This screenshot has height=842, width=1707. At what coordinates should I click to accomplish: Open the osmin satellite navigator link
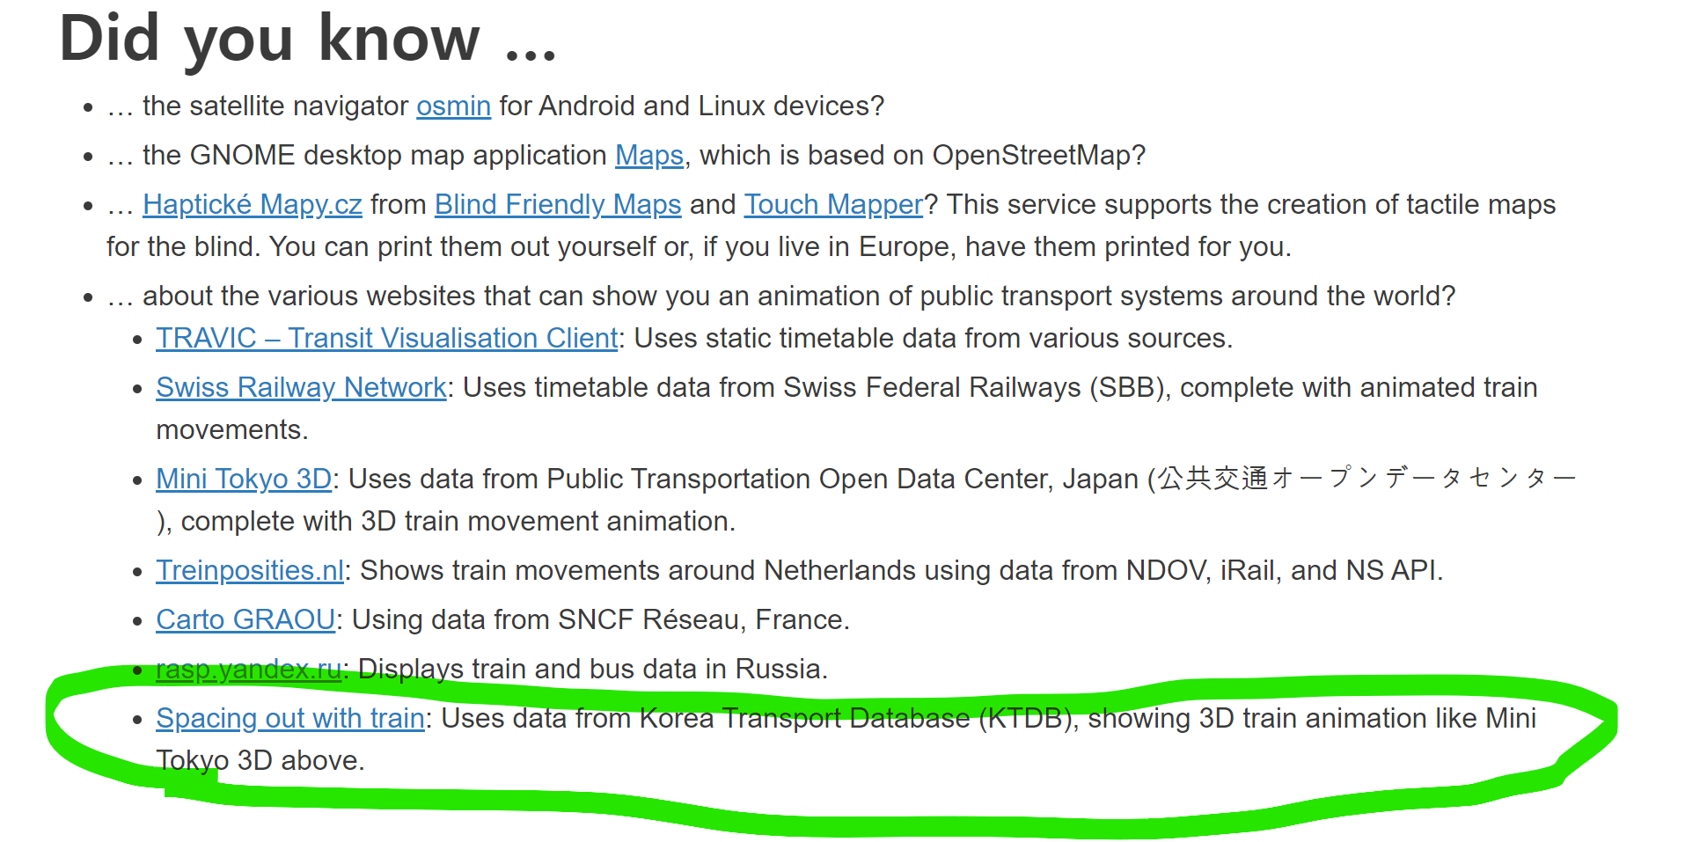pos(453,106)
